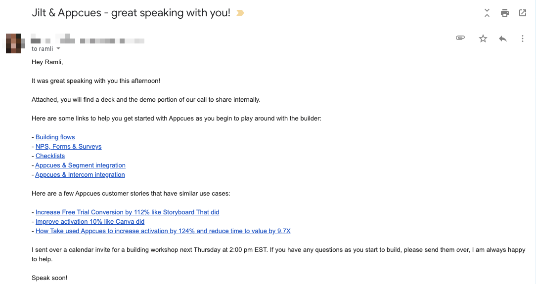Open "Improve activation 10% like Canva did"
536x284 pixels.
click(x=90, y=221)
